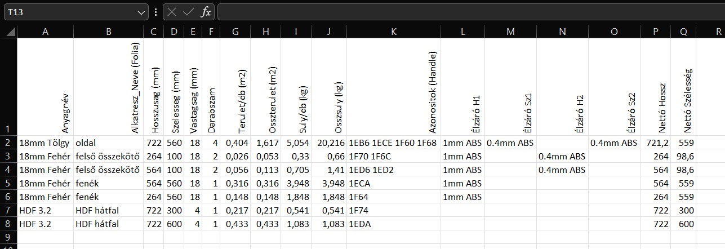This screenshot has height=249, width=725.
Task: Click the Darabszam header cell
Action: [x=212, y=86]
